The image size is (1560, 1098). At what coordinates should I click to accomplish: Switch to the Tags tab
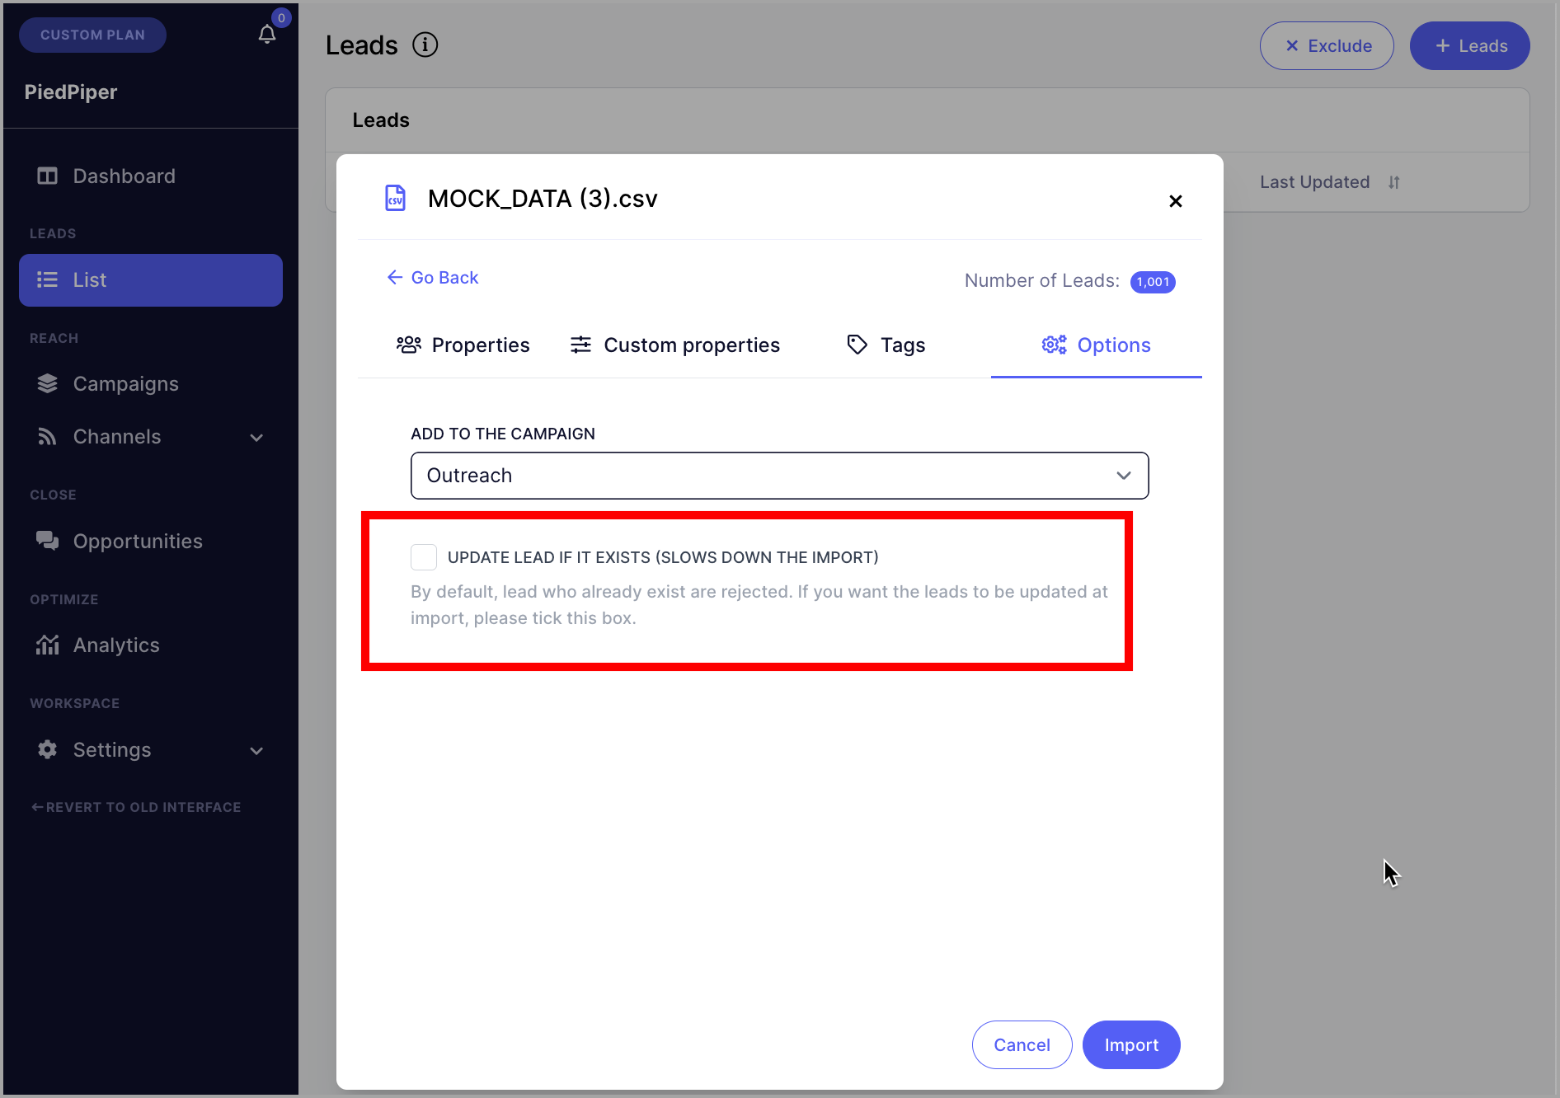(886, 345)
